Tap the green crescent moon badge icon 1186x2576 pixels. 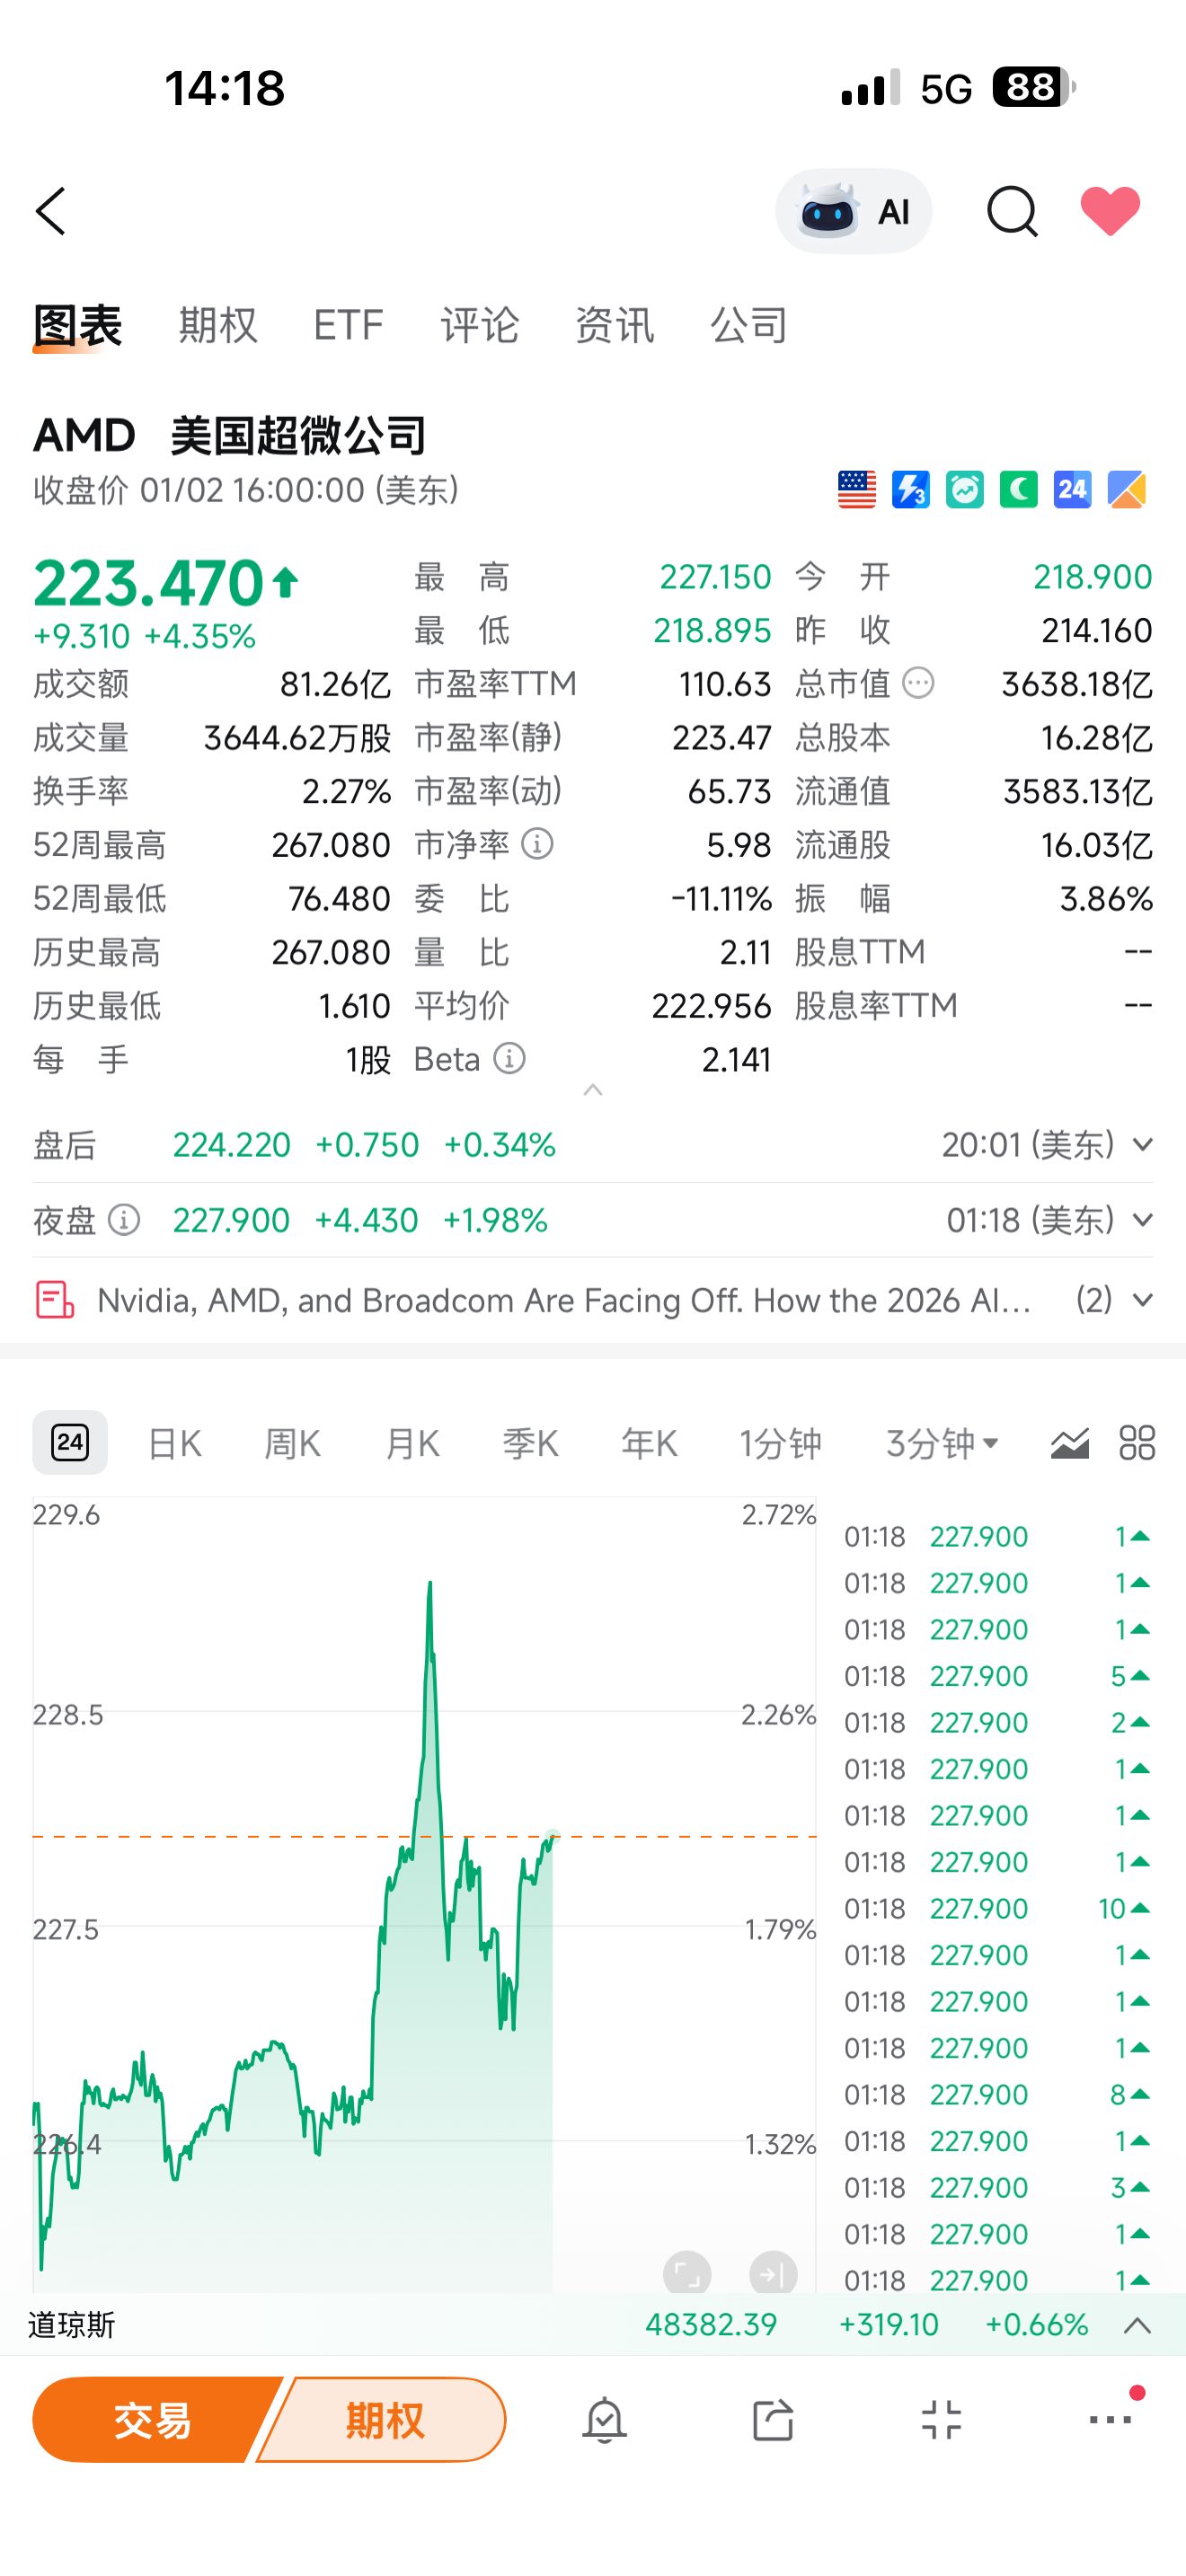(1019, 490)
